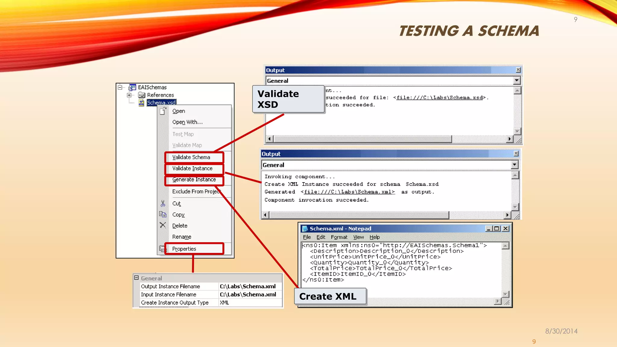Image resolution: width=617 pixels, height=347 pixels.
Task: Click lower Output vertical scroll down arrow
Action: point(515,207)
